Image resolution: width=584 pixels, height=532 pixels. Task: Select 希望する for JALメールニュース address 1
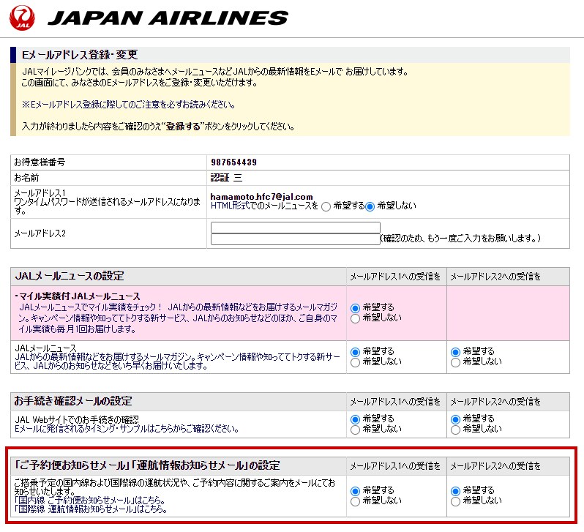pos(356,351)
